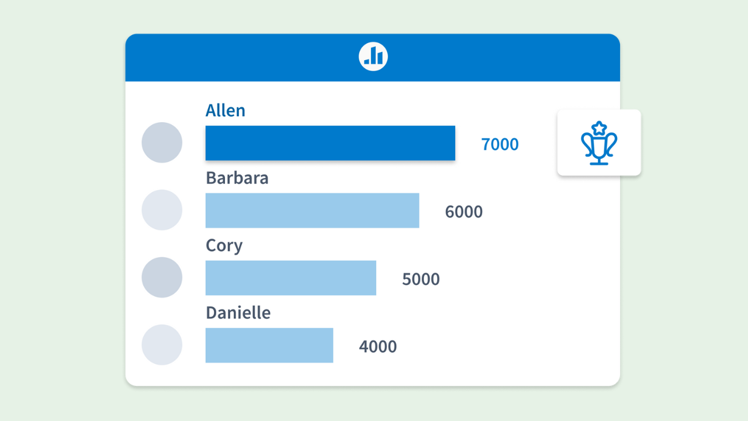Click the bar chart logo icon in header
This screenshot has width=748, height=421.
[373, 57]
